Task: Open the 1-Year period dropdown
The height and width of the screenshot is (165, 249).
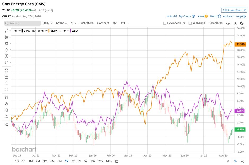Action: (61, 23)
